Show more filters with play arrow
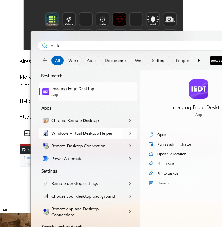This screenshot has height=227, width=222. click(199, 60)
